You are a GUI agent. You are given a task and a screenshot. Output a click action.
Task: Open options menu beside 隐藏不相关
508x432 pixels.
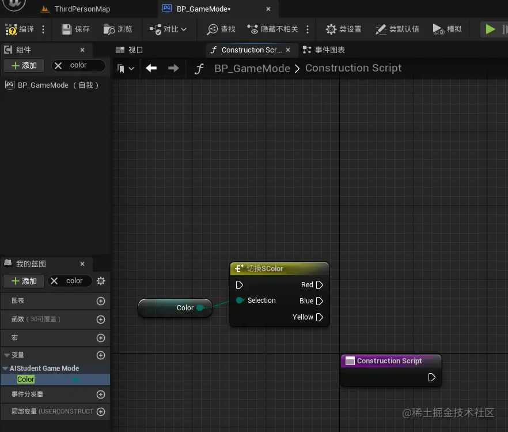coord(308,29)
